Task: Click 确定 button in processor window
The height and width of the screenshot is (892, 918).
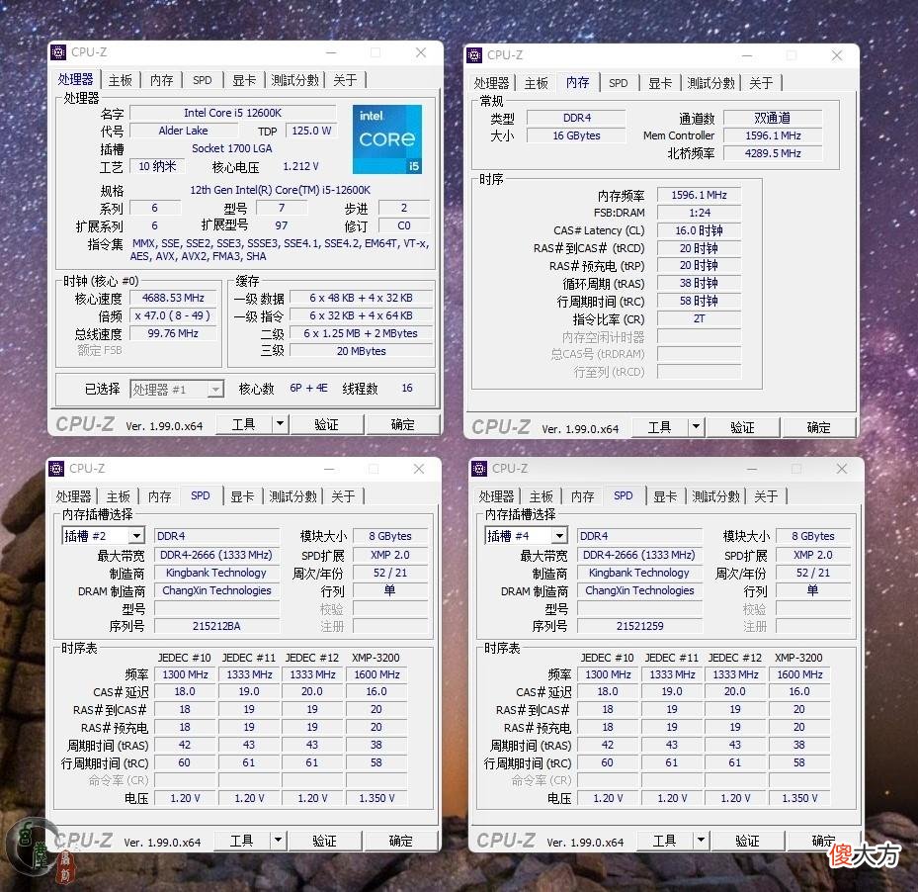Action: click(402, 423)
